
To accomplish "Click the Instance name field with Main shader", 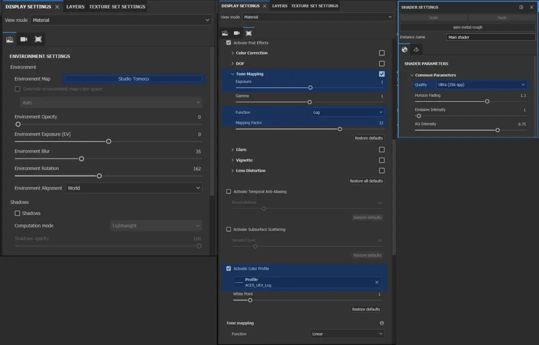I will coord(490,37).
